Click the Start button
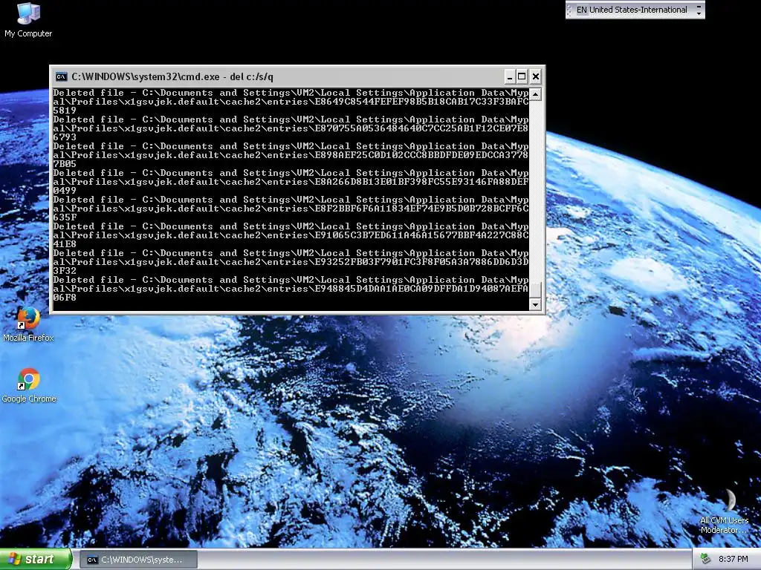 [x=36, y=559]
